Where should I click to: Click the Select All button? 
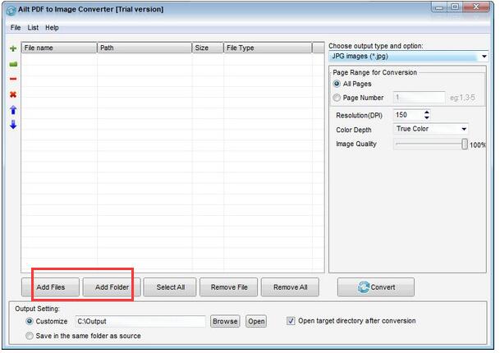tap(170, 287)
